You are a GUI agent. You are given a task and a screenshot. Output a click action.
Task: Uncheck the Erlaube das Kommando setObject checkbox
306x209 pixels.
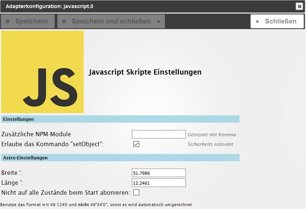[x=136, y=144]
